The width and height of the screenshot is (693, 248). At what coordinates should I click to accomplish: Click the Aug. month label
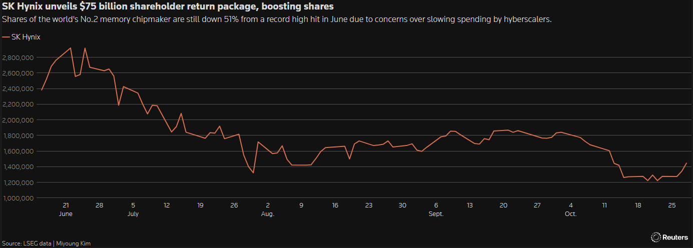point(268,213)
